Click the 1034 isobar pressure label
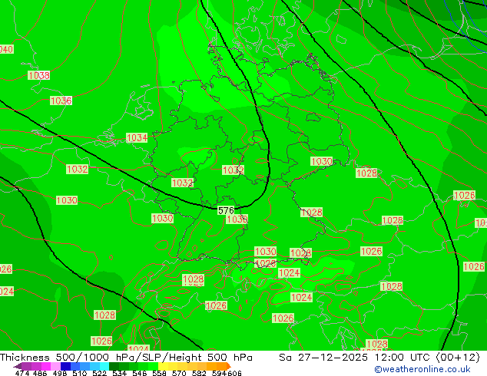487x376 pixels. pyautogui.click(x=137, y=138)
